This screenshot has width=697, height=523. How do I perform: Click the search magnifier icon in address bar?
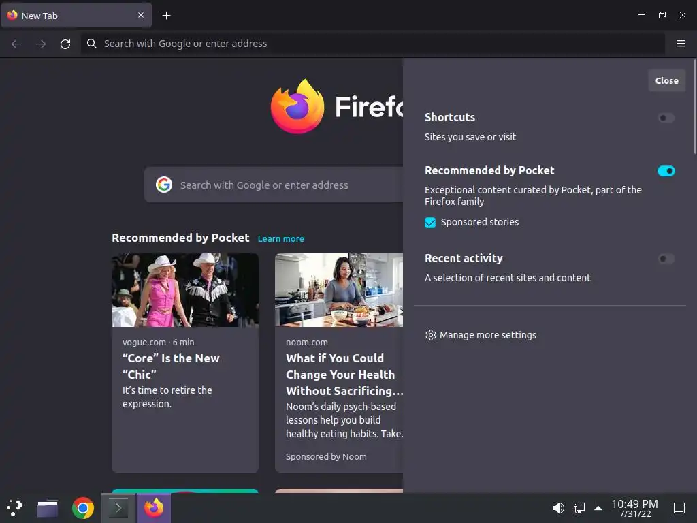(92, 44)
